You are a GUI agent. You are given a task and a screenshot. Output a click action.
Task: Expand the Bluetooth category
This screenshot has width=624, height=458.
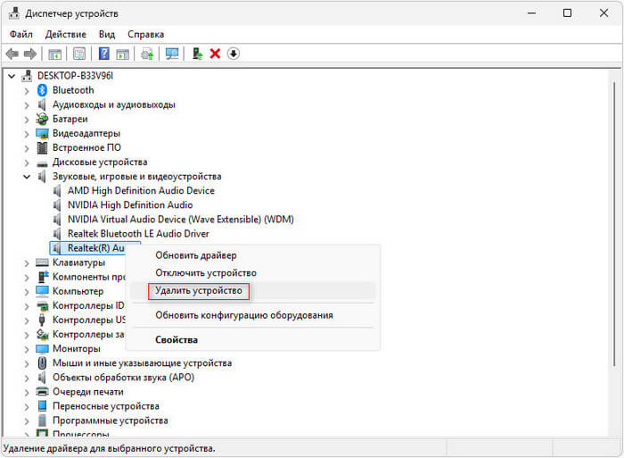tap(27, 90)
